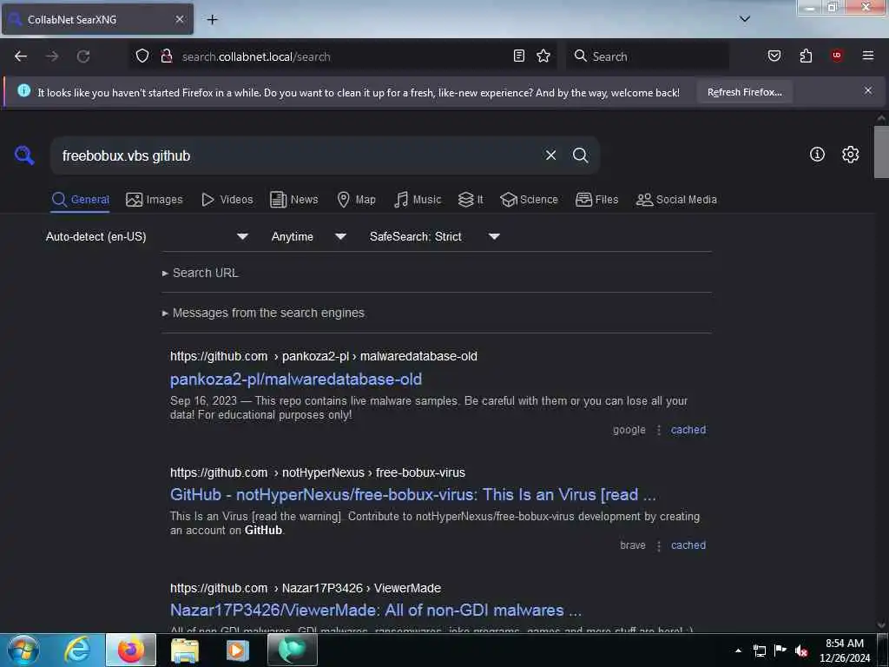
Task: Open the About info icon
Action: coord(817,155)
